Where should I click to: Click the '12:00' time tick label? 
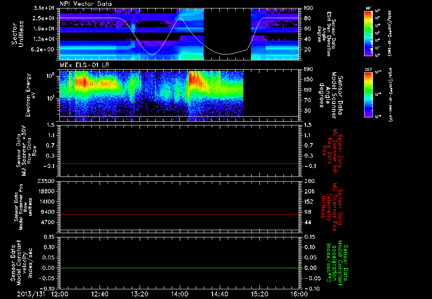click(x=60, y=294)
